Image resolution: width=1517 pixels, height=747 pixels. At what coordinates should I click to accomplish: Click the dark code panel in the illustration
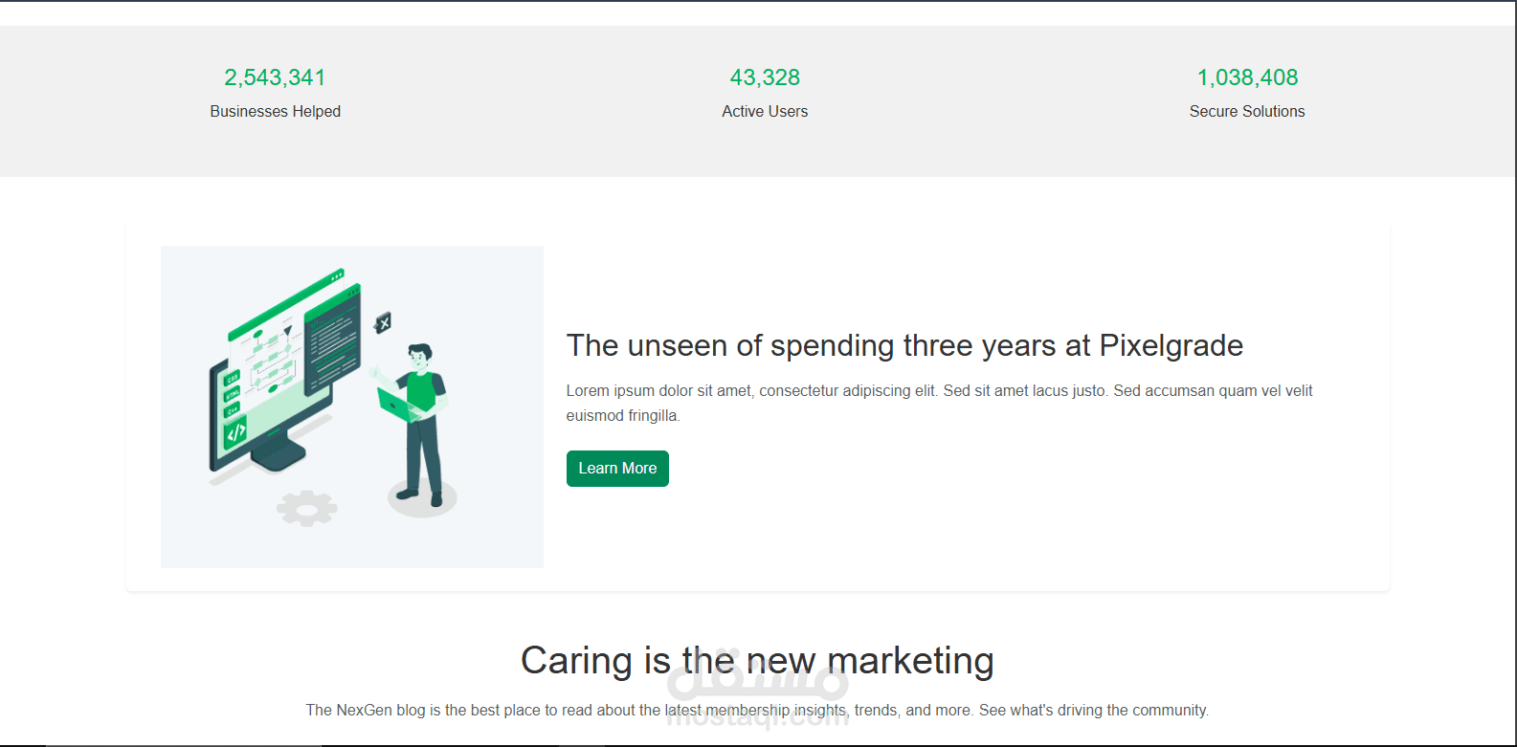(331, 340)
